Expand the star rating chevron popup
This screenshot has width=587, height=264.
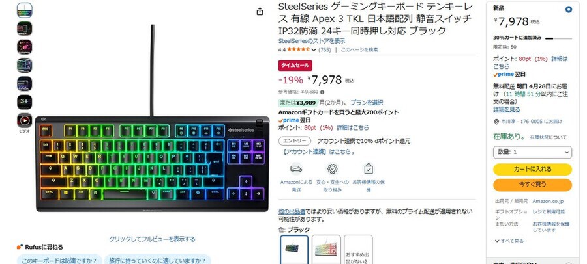click(x=314, y=49)
